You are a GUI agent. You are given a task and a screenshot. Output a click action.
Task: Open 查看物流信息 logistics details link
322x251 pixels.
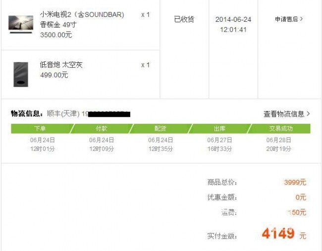(x=284, y=114)
